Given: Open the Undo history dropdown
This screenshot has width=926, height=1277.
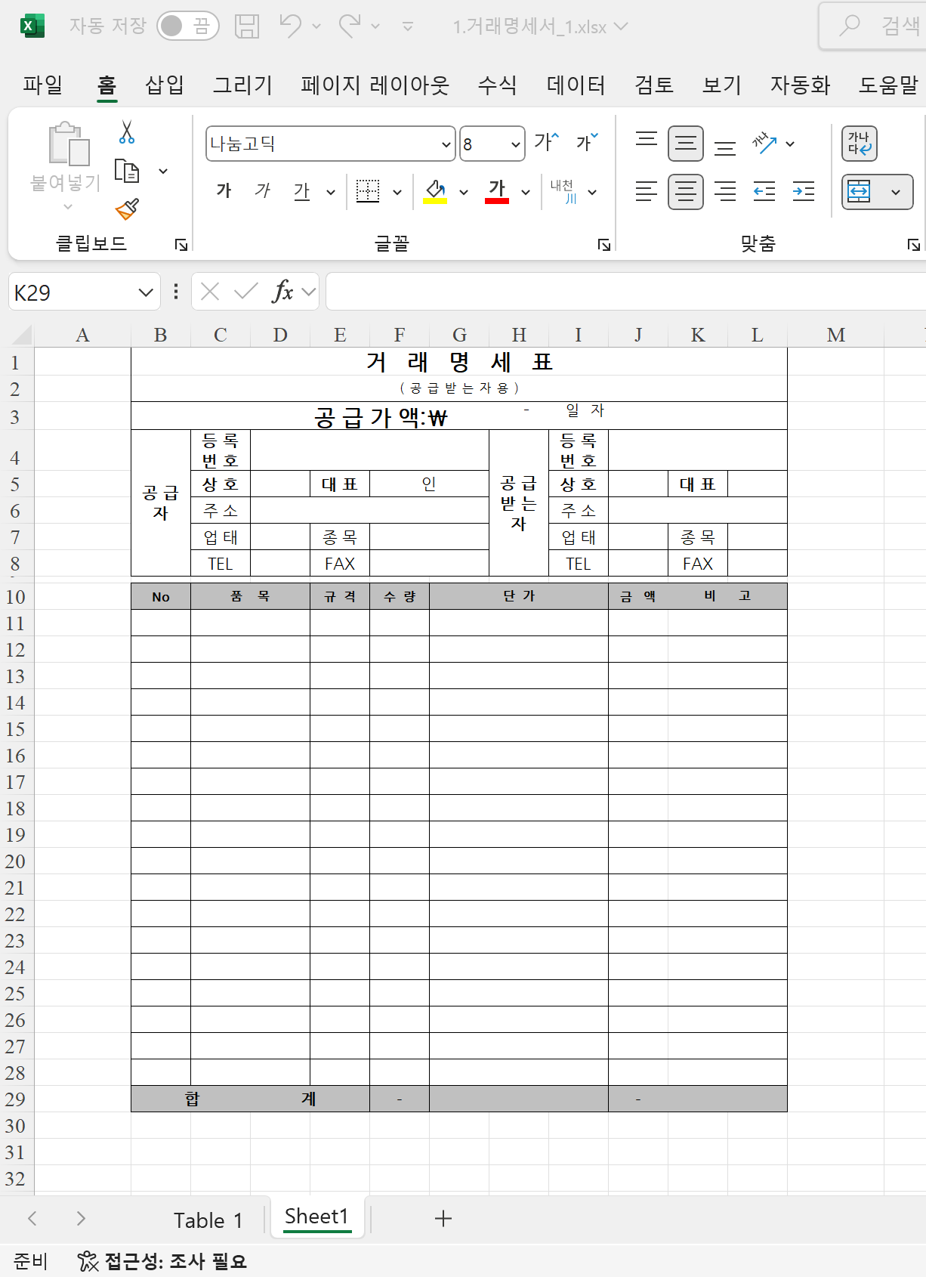Looking at the screenshot, I should click(x=316, y=26).
